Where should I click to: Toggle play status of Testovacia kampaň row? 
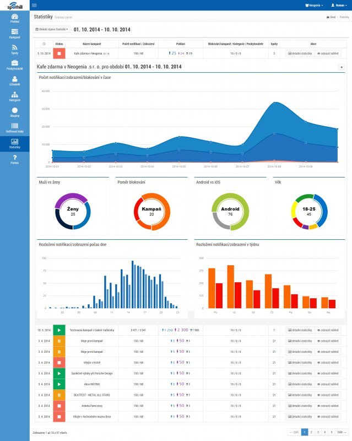coord(59,330)
